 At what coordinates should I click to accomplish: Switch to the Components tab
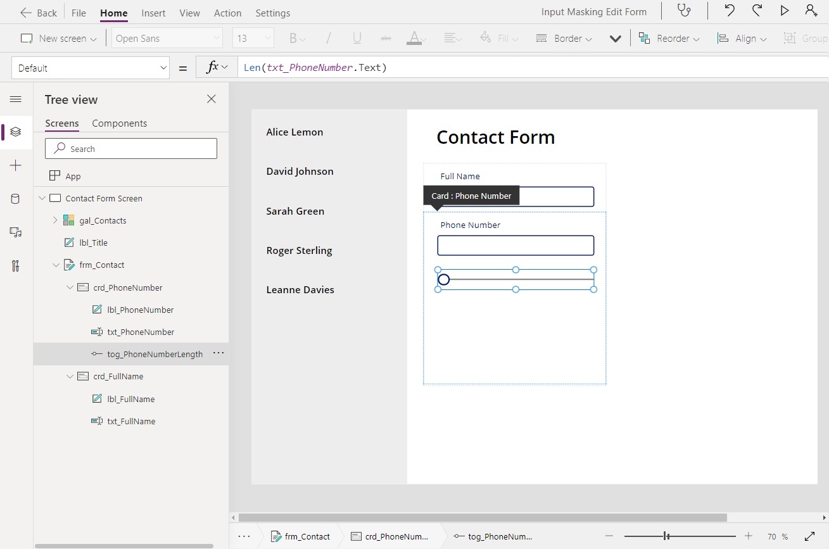pyautogui.click(x=119, y=123)
